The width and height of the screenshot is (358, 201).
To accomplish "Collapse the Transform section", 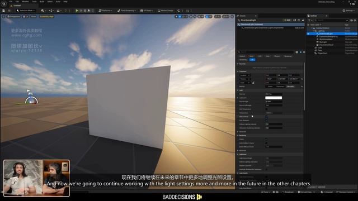I will [238, 71].
